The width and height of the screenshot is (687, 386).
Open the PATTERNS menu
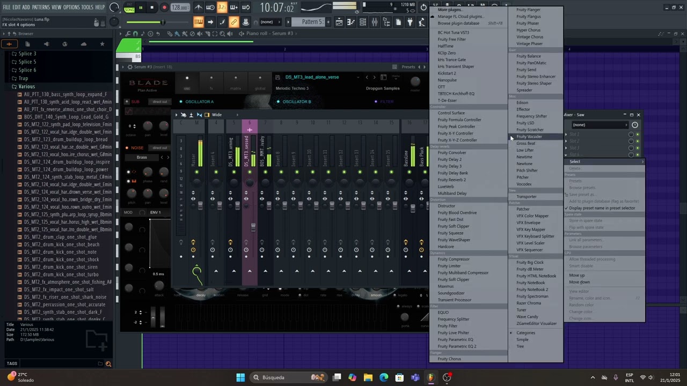(x=41, y=8)
